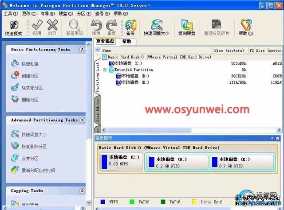Click the 备份 backup toolbar icon
This screenshot has width=284, height=210.
pos(130,25)
